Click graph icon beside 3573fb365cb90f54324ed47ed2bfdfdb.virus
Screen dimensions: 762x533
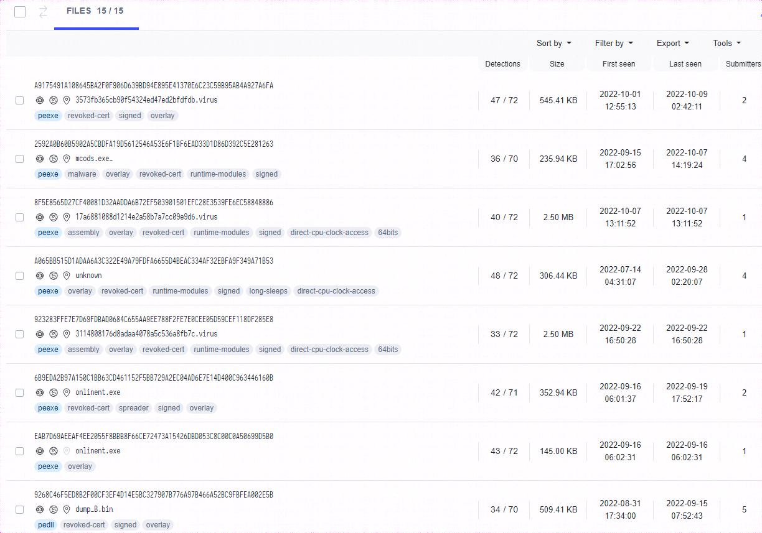pyautogui.click(x=54, y=100)
